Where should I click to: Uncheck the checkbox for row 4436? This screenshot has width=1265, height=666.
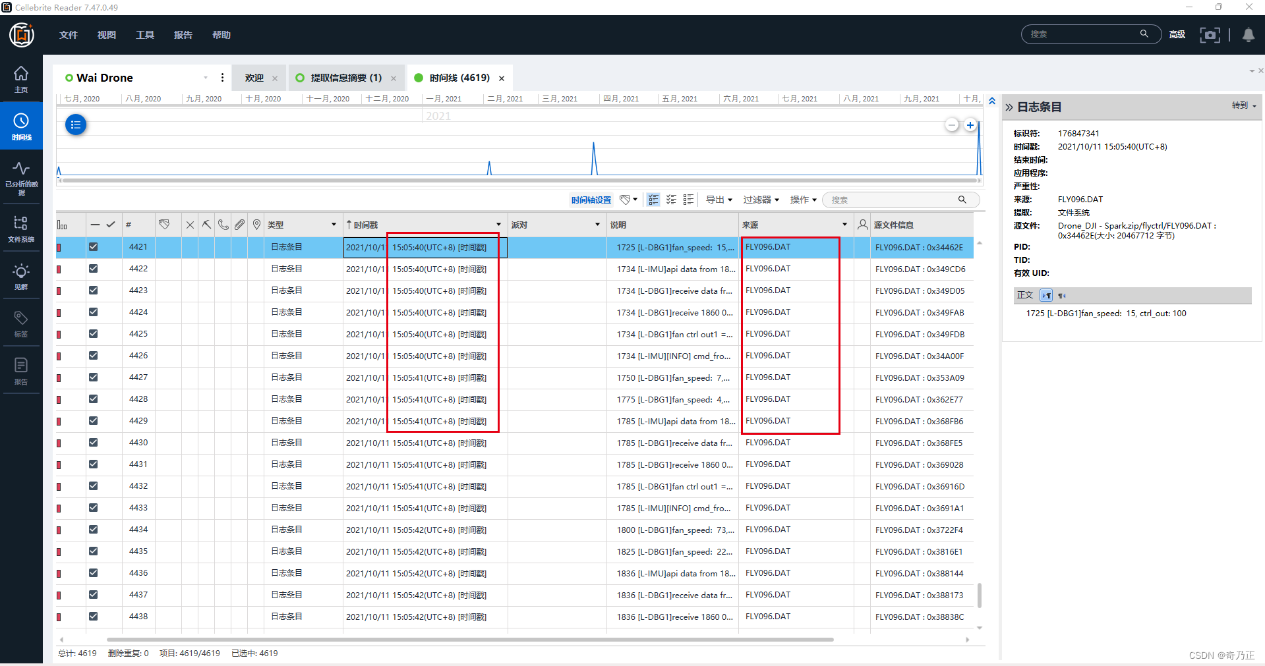click(93, 573)
